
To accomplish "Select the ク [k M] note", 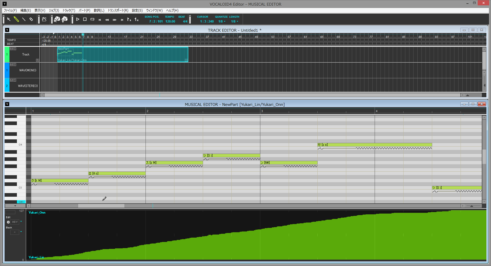I will tap(60, 181).
